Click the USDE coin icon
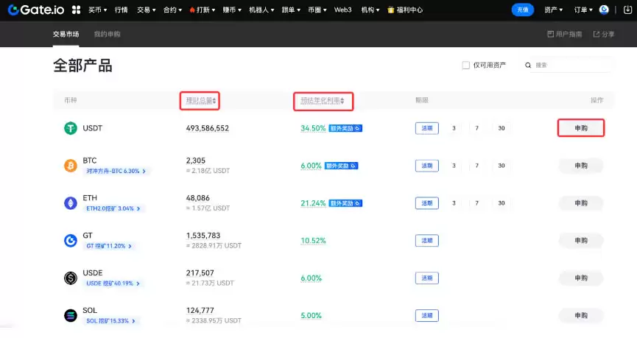This screenshot has width=637, height=338. (x=71, y=278)
